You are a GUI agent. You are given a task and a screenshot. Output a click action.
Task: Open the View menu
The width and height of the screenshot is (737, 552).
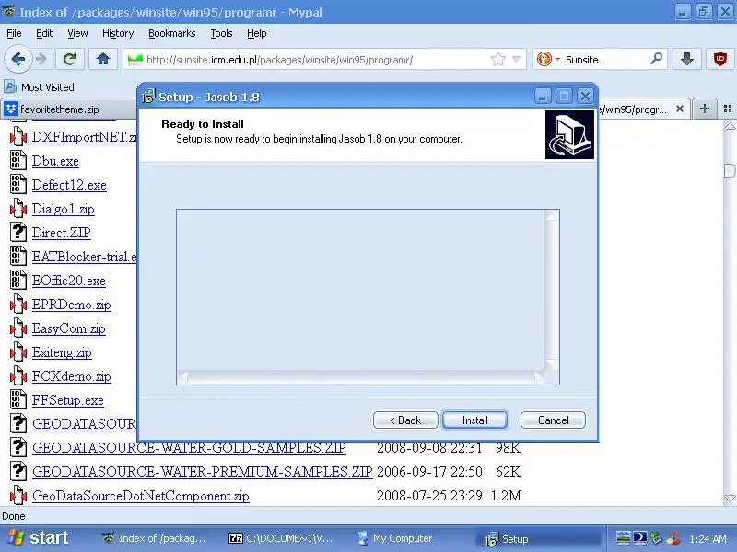(77, 33)
